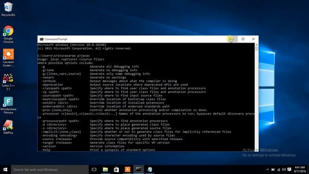
Task: Open the orange Icecream recorder taskbar icon
Action: point(127,170)
